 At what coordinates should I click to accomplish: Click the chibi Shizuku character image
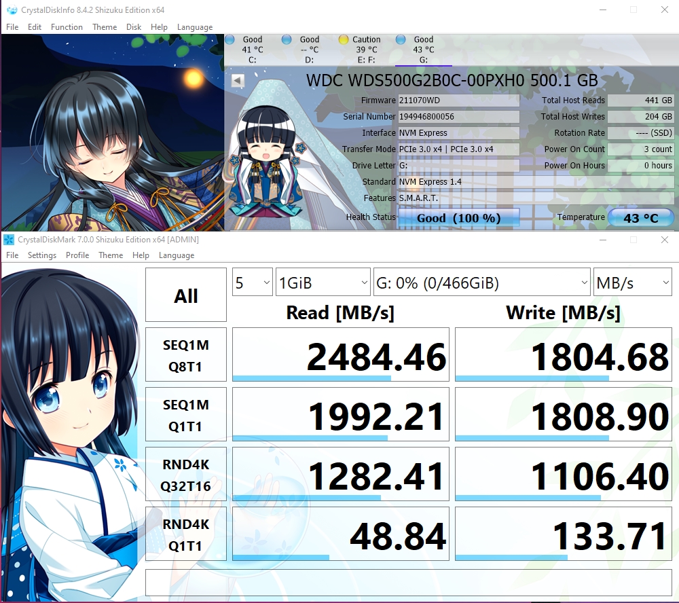[x=266, y=161]
